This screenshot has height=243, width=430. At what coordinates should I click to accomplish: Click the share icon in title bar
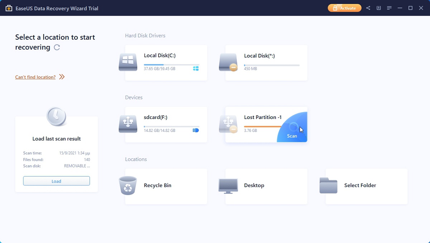(x=368, y=8)
